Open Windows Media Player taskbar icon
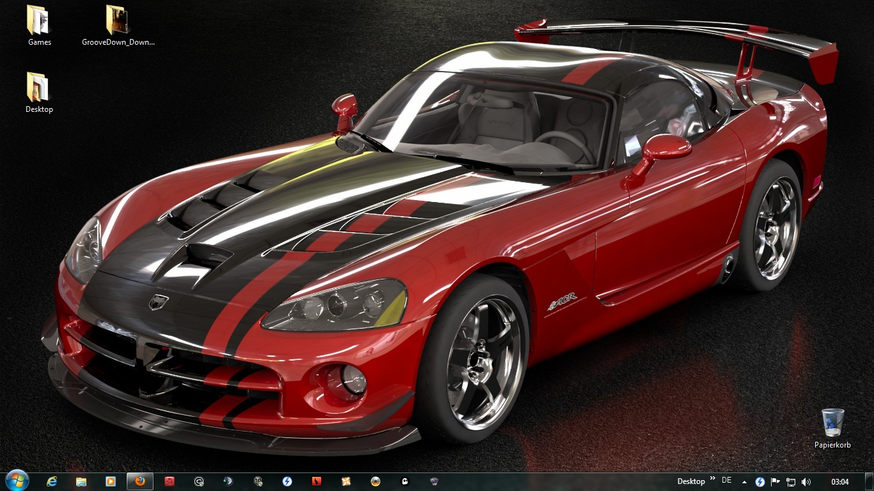This screenshot has height=491, width=874. pyautogui.click(x=111, y=481)
